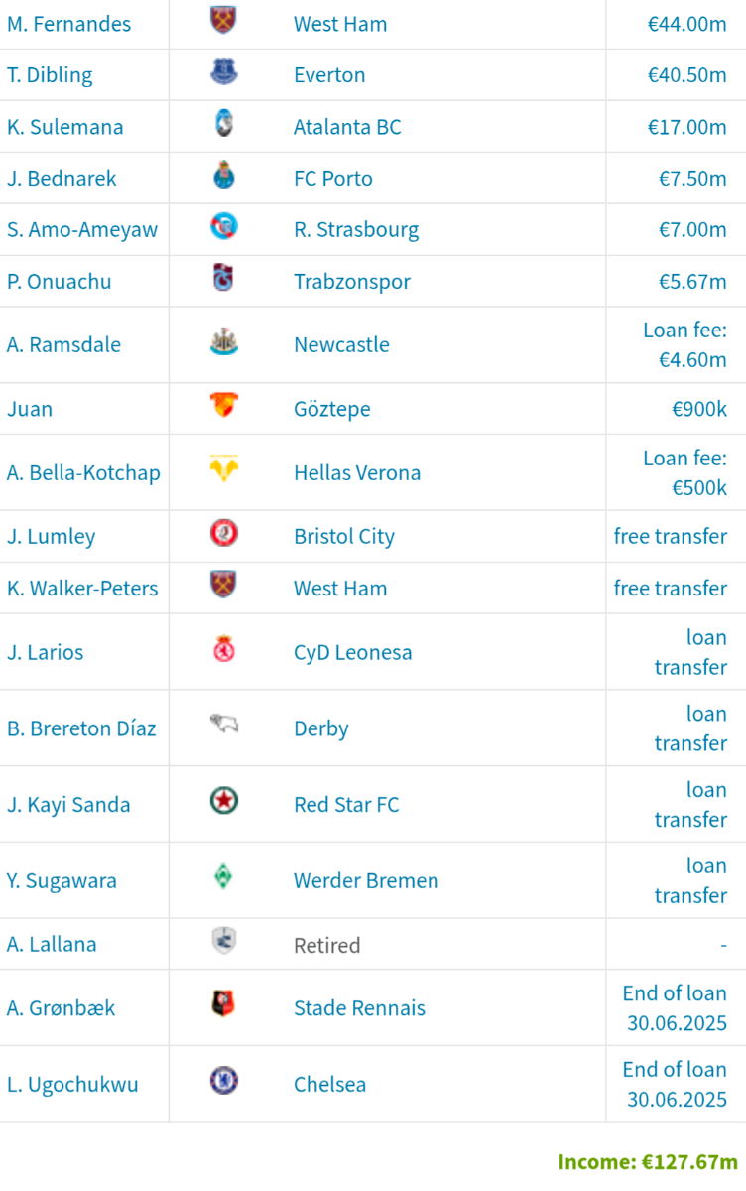This screenshot has width=746, height=1191.
Task: Open B. Brereton Díaz player page
Action: (81, 728)
